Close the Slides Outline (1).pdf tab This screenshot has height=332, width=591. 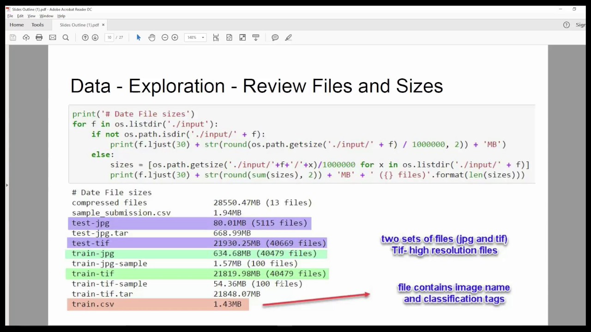pos(103,25)
